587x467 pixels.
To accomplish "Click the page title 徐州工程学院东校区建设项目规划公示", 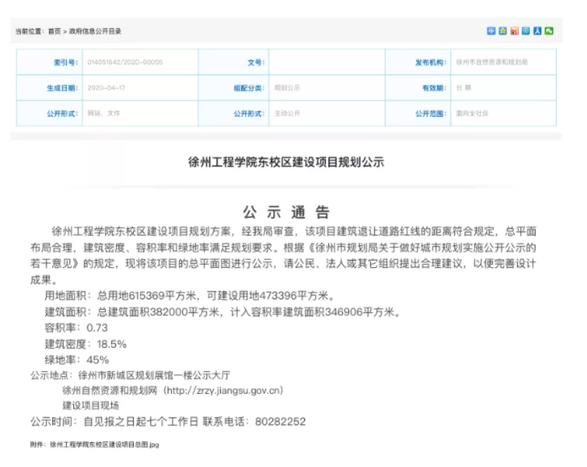I will (286, 162).
